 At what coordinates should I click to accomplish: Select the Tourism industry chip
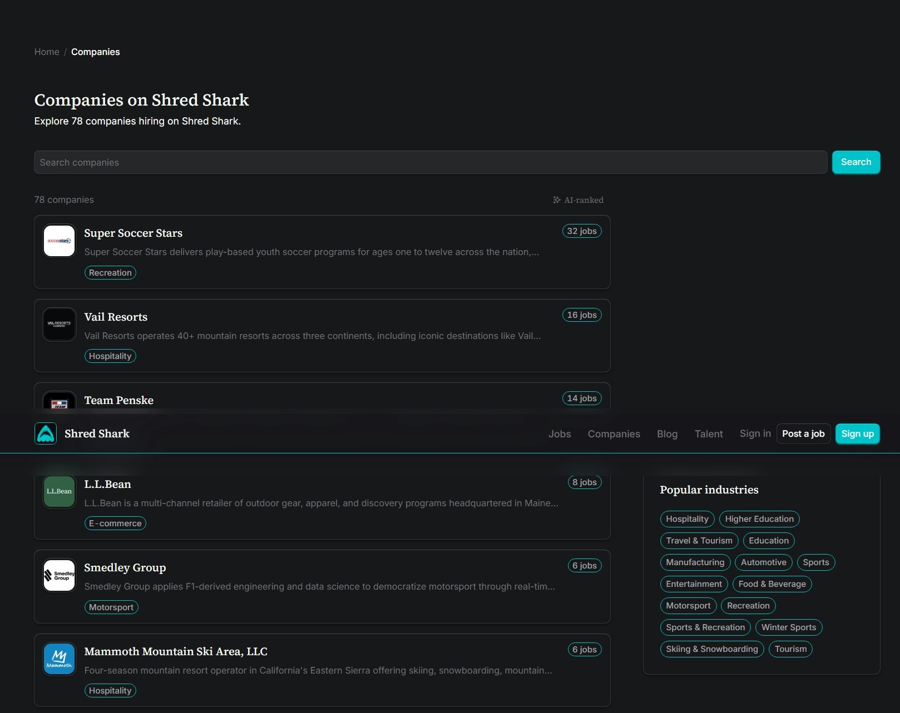pos(790,649)
